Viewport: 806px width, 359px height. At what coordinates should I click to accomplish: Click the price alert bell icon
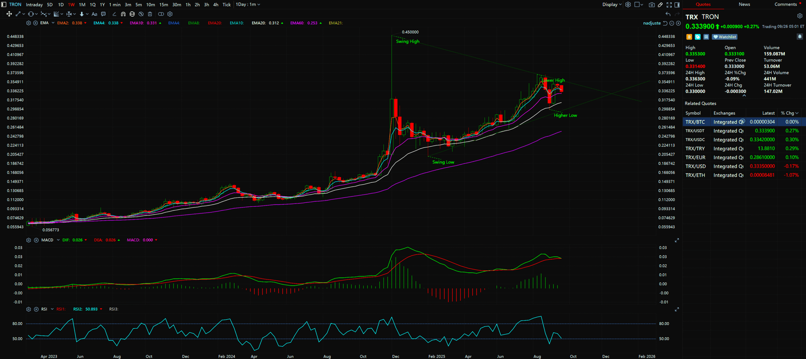[799, 37]
